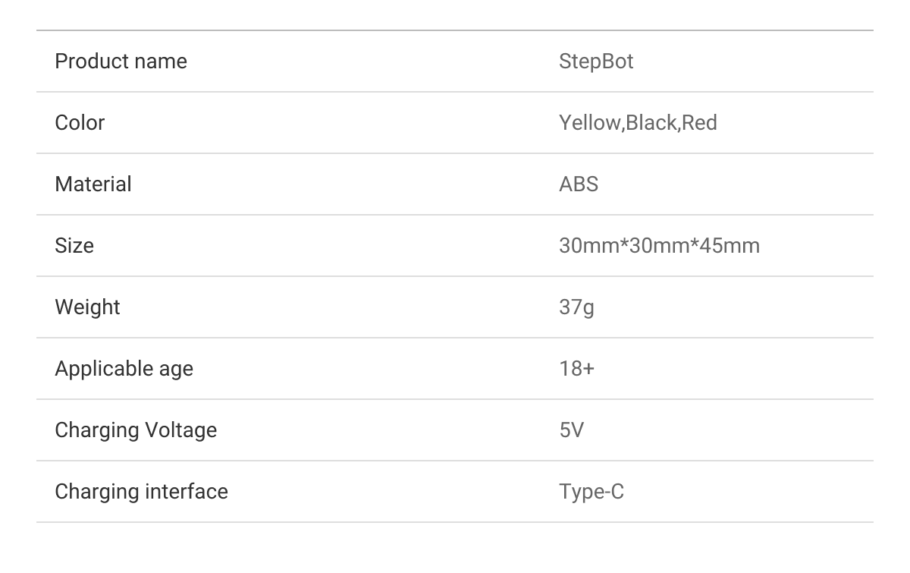Select the 37g weight value
Screen dimensions: 910x573
coord(576,307)
